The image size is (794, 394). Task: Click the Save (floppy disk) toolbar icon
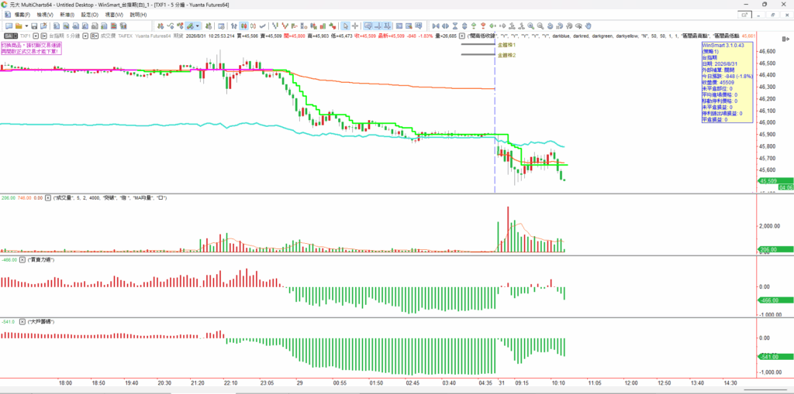[x=34, y=26]
